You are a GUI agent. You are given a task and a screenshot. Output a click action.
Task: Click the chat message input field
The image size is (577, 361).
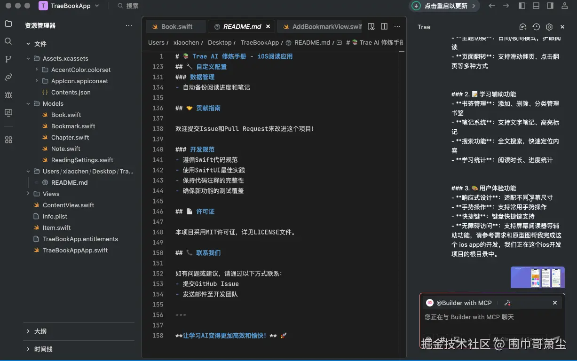(492, 317)
